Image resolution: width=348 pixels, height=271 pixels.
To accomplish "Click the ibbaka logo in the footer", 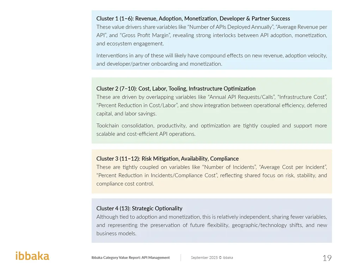I will pos(32,256).
